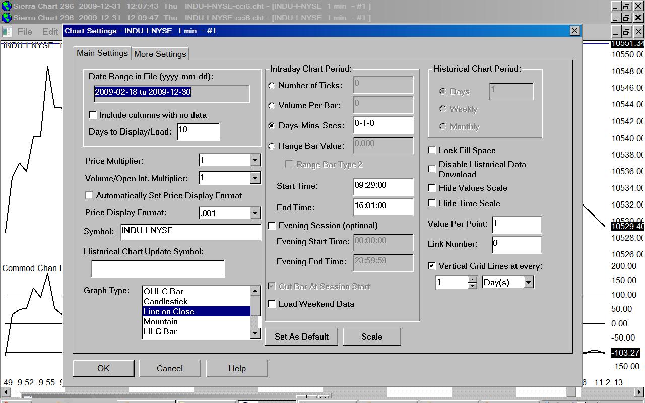The height and width of the screenshot is (403, 645).
Task: Select OHLC Bar graph type
Action: tap(197, 291)
